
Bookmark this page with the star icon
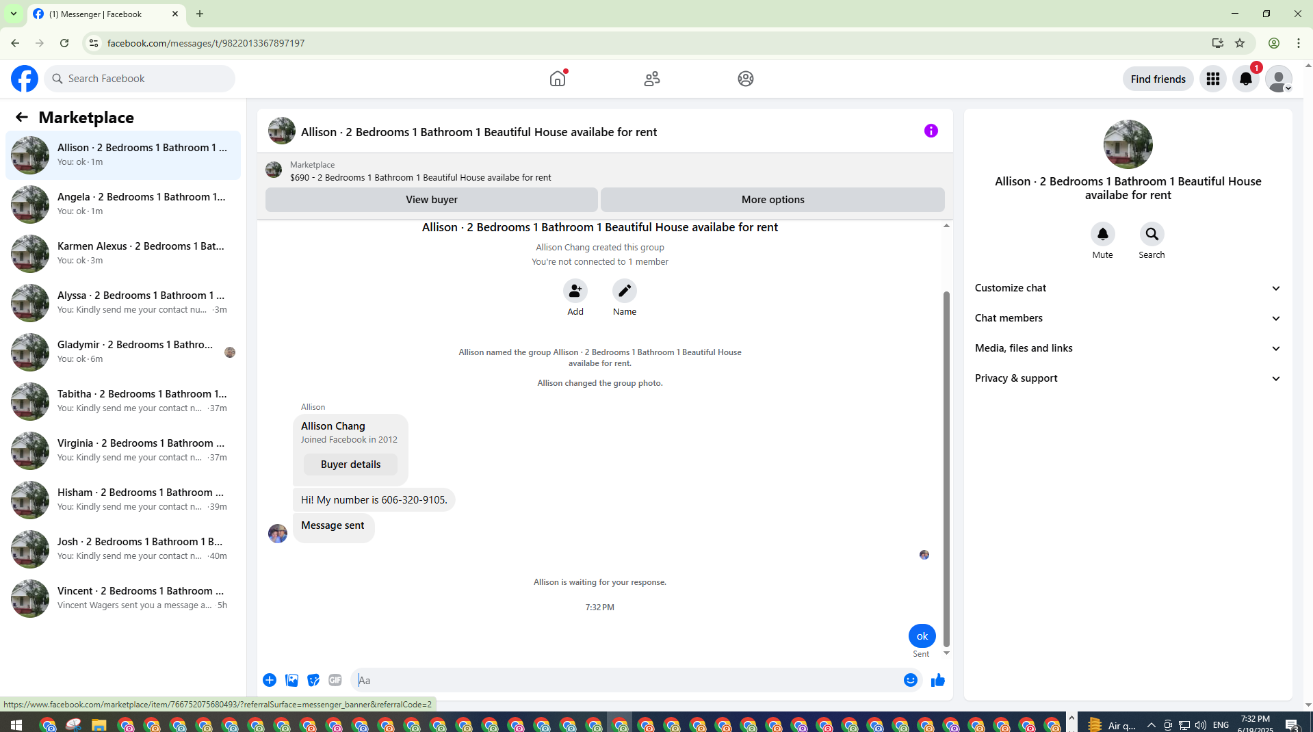tap(1240, 43)
